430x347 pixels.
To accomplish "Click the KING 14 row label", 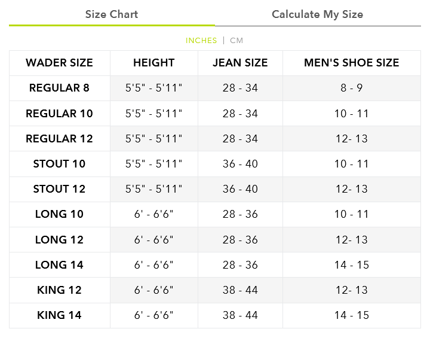I will coord(60,315).
